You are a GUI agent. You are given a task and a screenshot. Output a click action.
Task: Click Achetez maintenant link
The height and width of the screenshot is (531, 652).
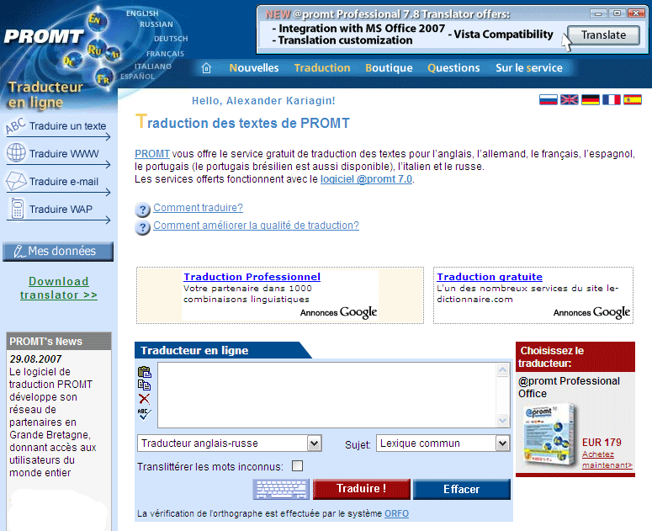pos(607,459)
